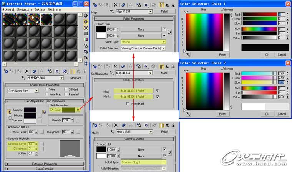Open the Utilities menu
Screen dimensions: 292x172
tap(55, 10)
